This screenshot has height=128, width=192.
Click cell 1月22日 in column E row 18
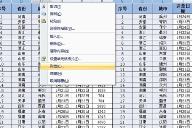[82, 106]
